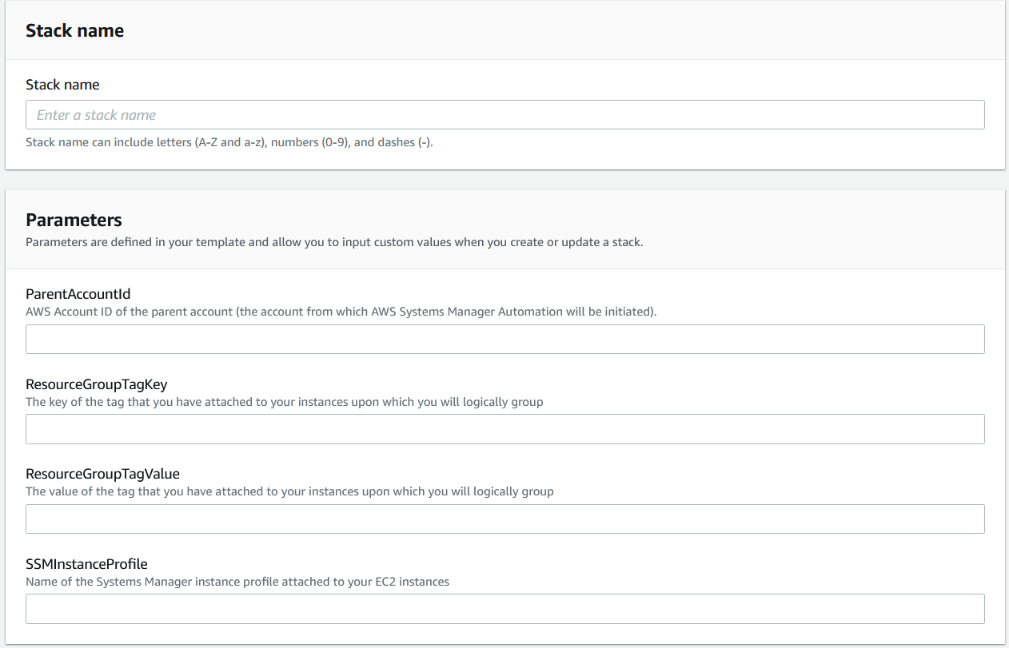Click the ResourceGroupTagValue description text
The height and width of the screenshot is (648, 1009).
pyautogui.click(x=289, y=491)
